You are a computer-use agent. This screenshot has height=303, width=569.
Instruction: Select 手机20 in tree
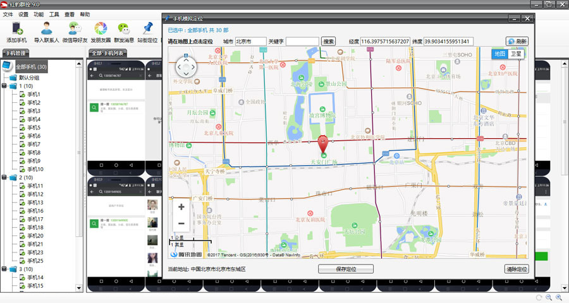35,236
